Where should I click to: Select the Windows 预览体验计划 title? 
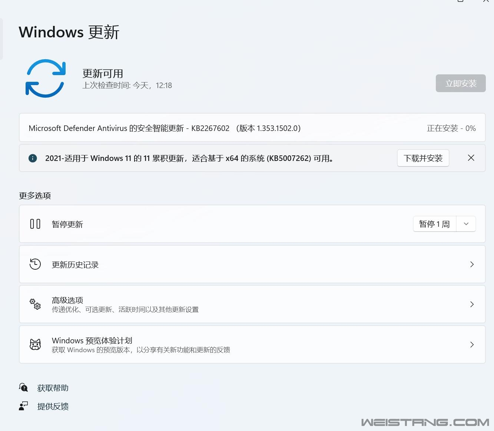tap(92, 340)
